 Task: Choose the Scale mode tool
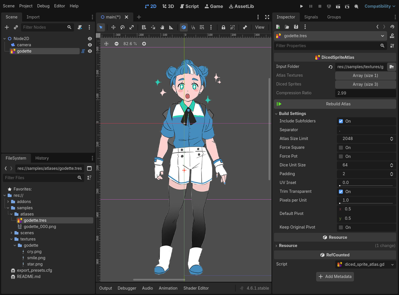[132, 27]
